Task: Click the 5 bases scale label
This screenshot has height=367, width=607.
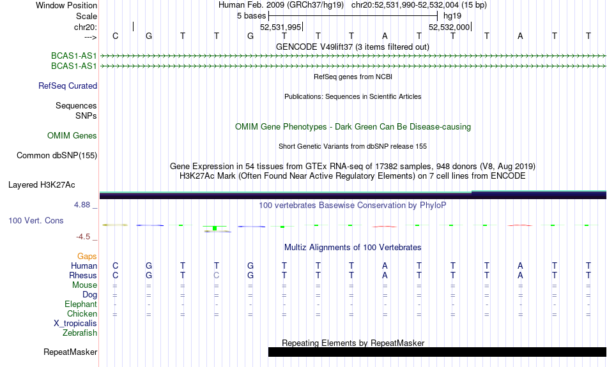Action: 251,16
